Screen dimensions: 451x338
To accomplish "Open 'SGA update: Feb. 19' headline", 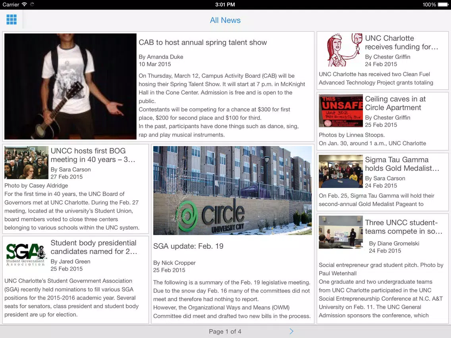I will click(x=188, y=246).
